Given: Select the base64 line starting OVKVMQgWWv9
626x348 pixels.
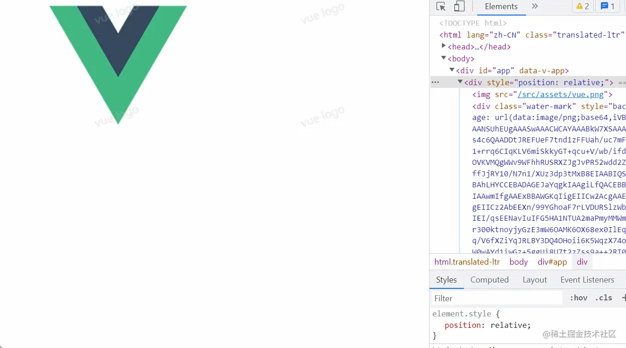Looking at the screenshot, I should [x=549, y=163].
